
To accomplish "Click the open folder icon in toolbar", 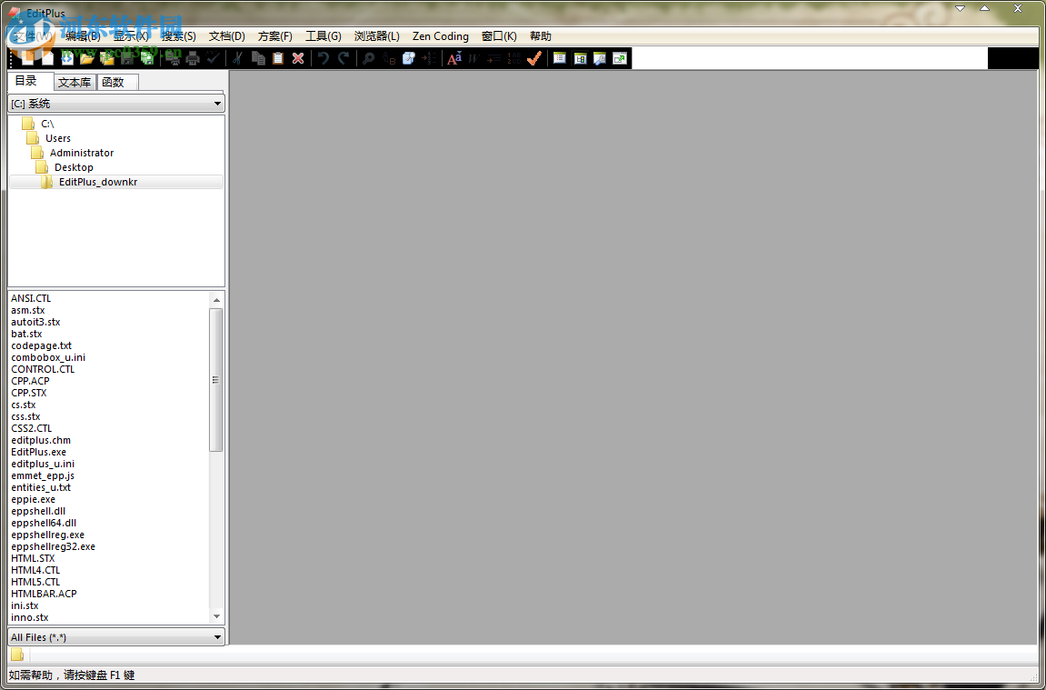I will coord(86,59).
